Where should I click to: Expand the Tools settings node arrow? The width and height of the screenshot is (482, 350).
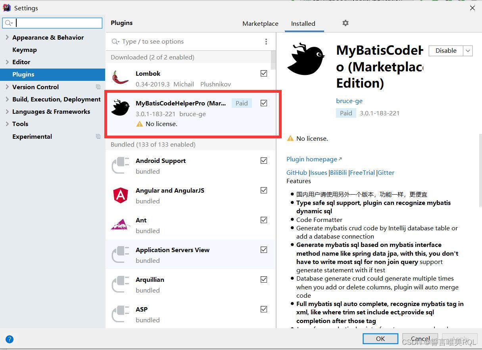pyautogui.click(x=7, y=124)
